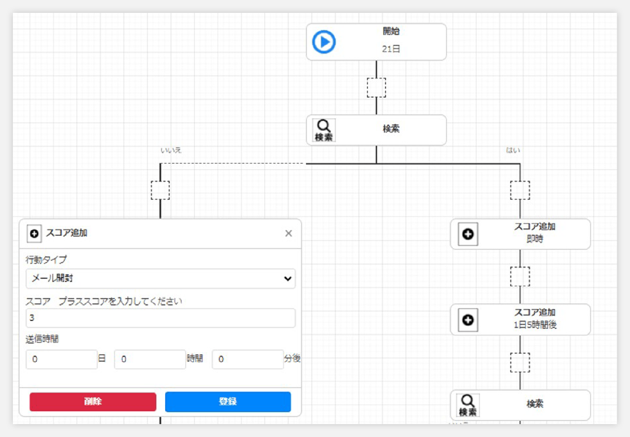Select the 開始 21日 node

point(377,42)
